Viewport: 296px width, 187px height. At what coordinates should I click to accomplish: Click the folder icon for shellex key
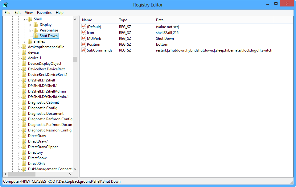(30, 41)
